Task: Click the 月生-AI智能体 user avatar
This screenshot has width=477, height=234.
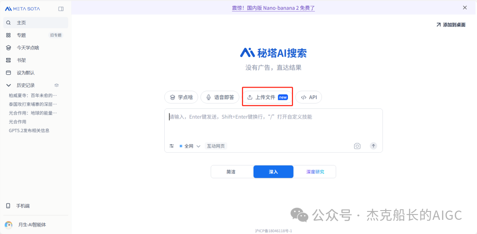Action: click(x=8, y=225)
